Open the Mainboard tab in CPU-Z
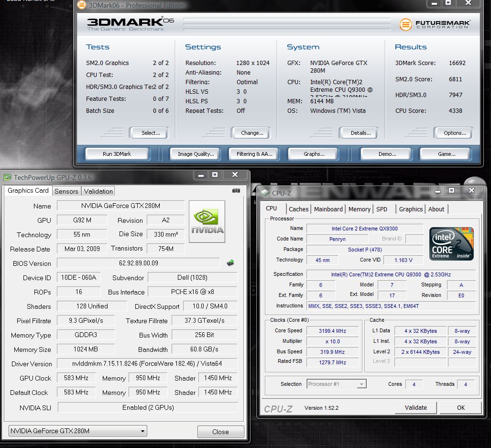 328,209
